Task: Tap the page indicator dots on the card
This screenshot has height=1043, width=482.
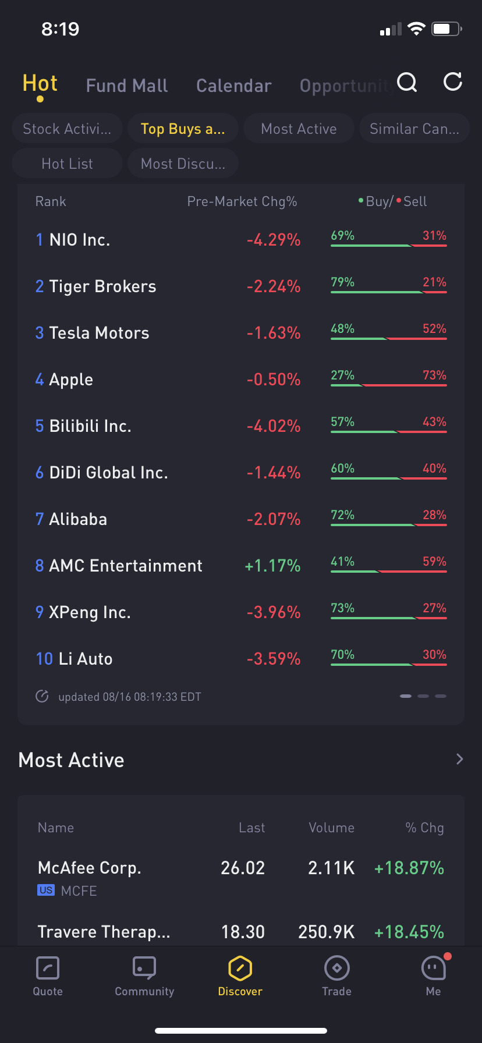Action: (423, 696)
